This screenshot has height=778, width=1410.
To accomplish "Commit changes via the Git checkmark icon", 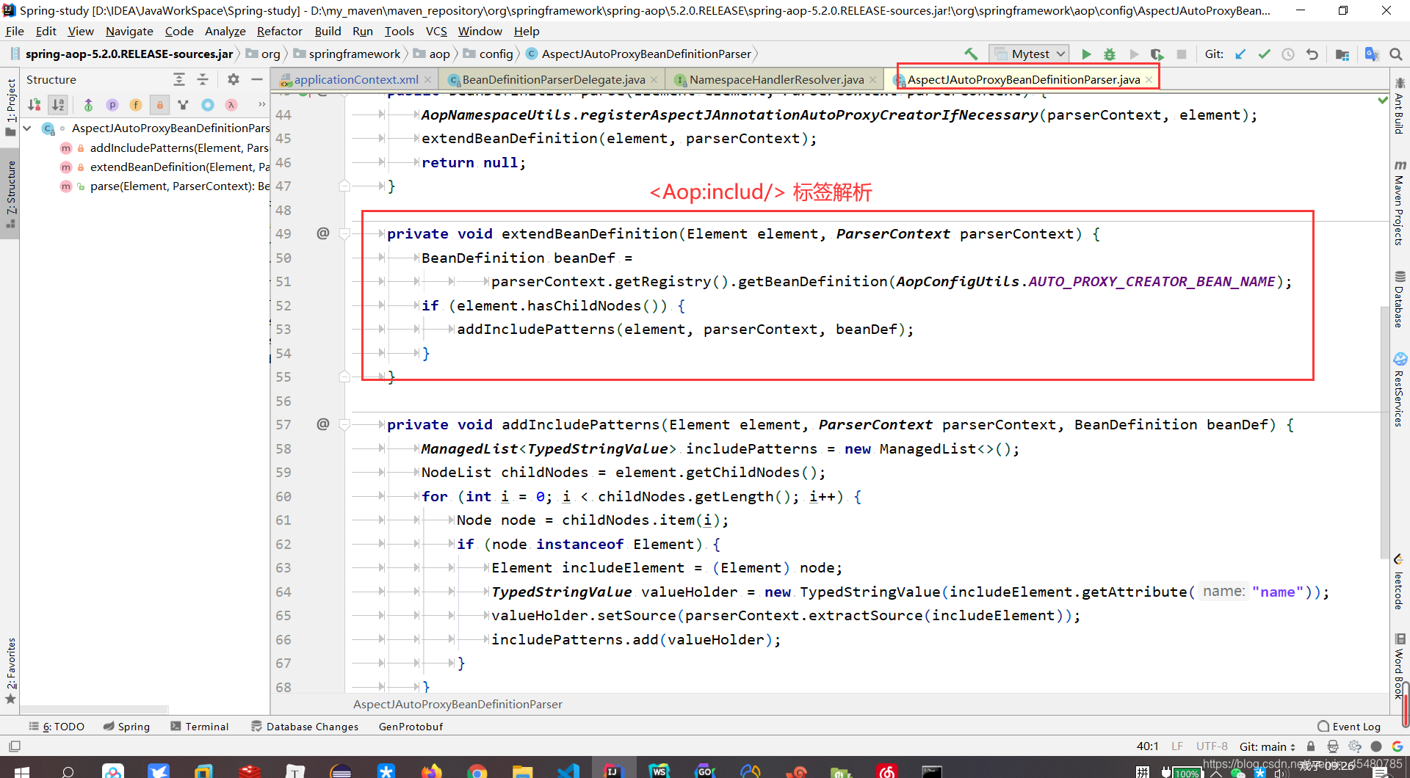I will (1265, 54).
